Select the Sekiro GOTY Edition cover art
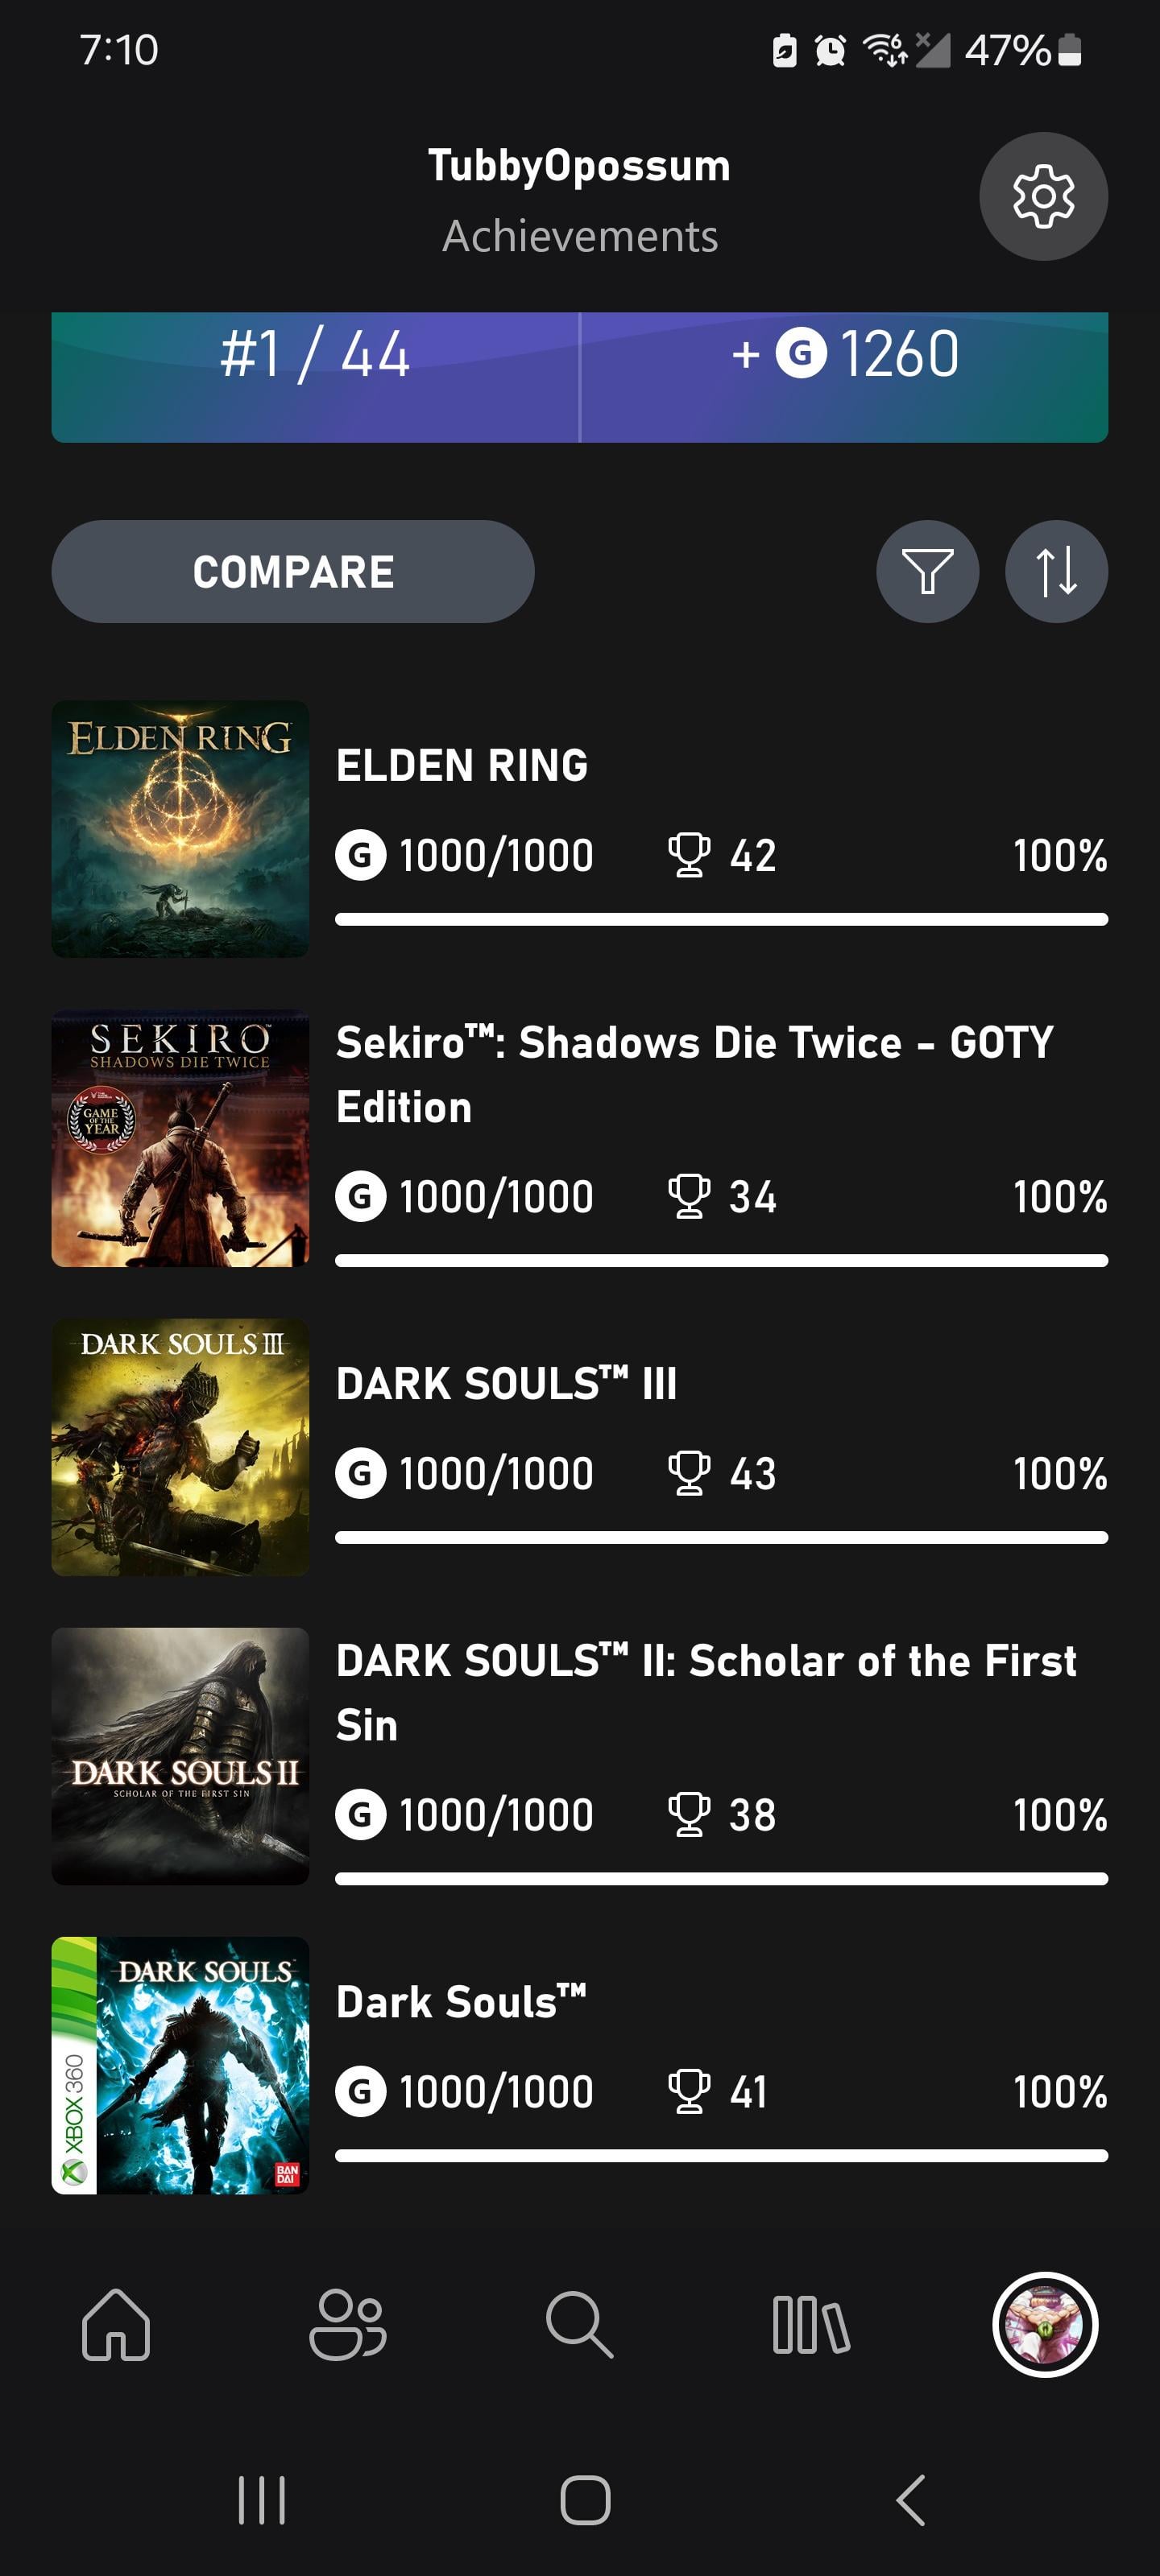Viewport: 1160px width, 2576px height. pos(180,1138)
